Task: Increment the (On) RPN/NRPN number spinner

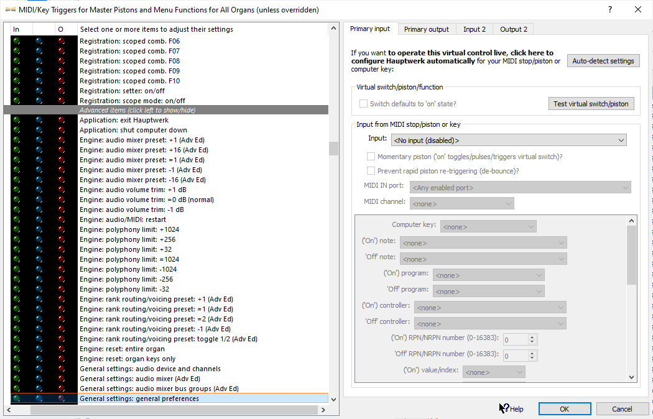Action: (x=532, y=337)
